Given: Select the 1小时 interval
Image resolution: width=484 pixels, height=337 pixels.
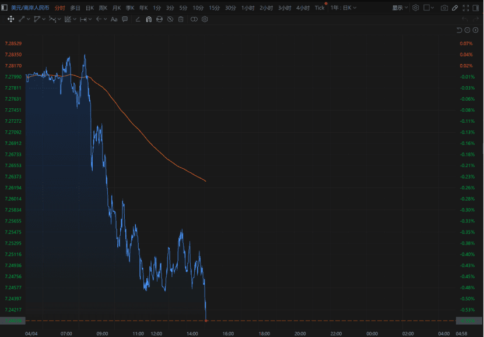Looking at the screenshot, I should tap(248, 8).
